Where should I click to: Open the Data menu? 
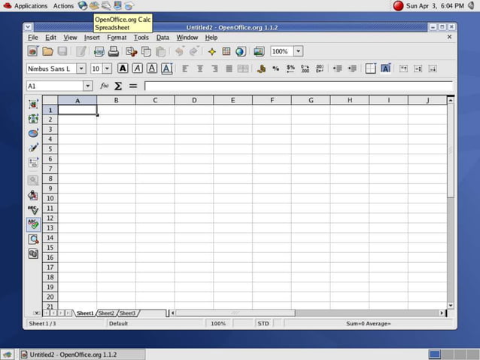163,38
